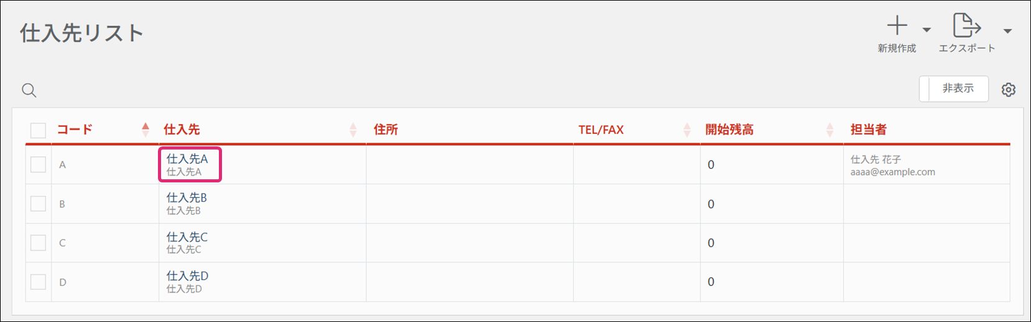
Task: Sort by 仕入先 column arrows
Action: point(353,130)
